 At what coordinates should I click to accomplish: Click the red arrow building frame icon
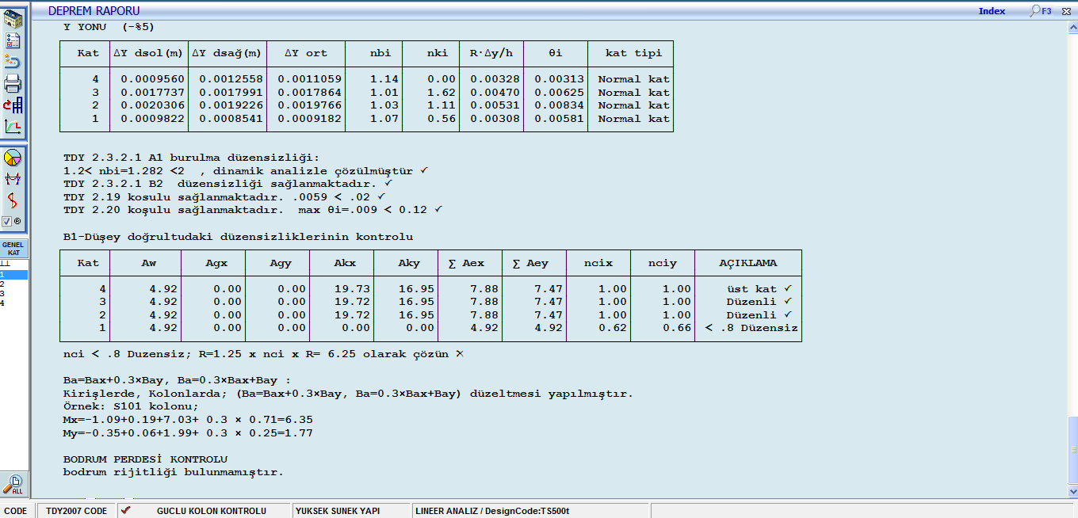pyautogui.click(x=13, y=105)
